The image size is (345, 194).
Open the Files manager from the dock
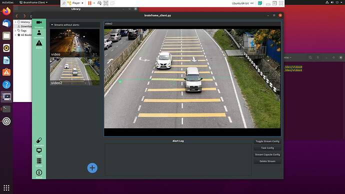(x=6, y=35)
